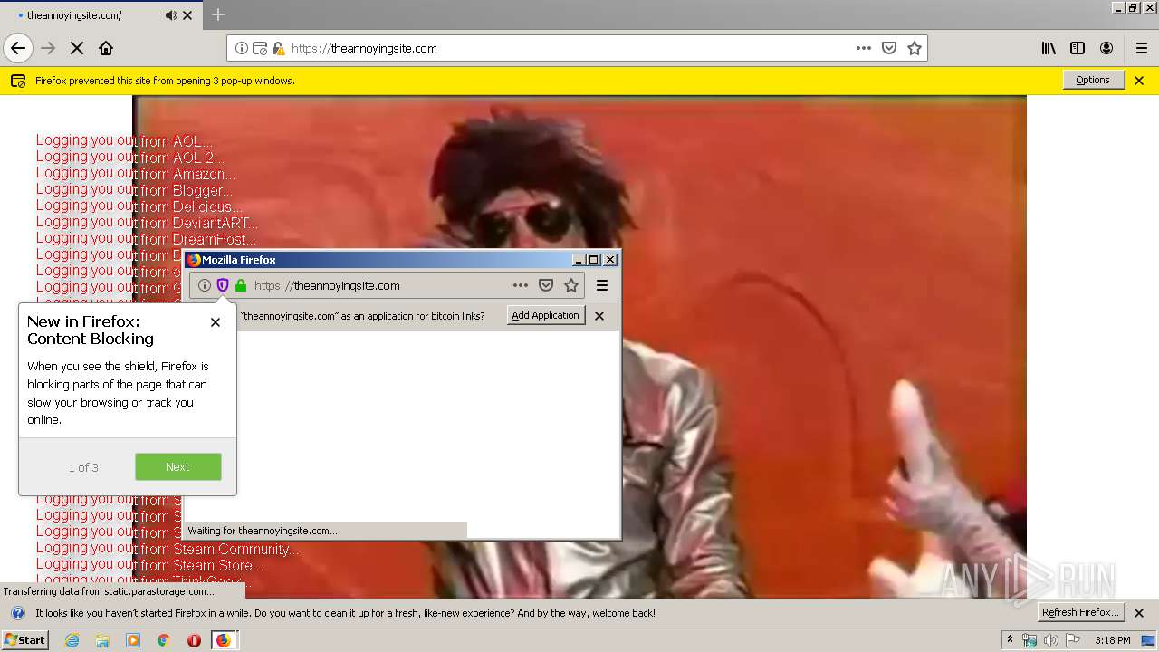Image resolution: width=1159 pixels, height=652 pixels.
Task: Show site information in main address bar
Action: click(x=242, y=48)
